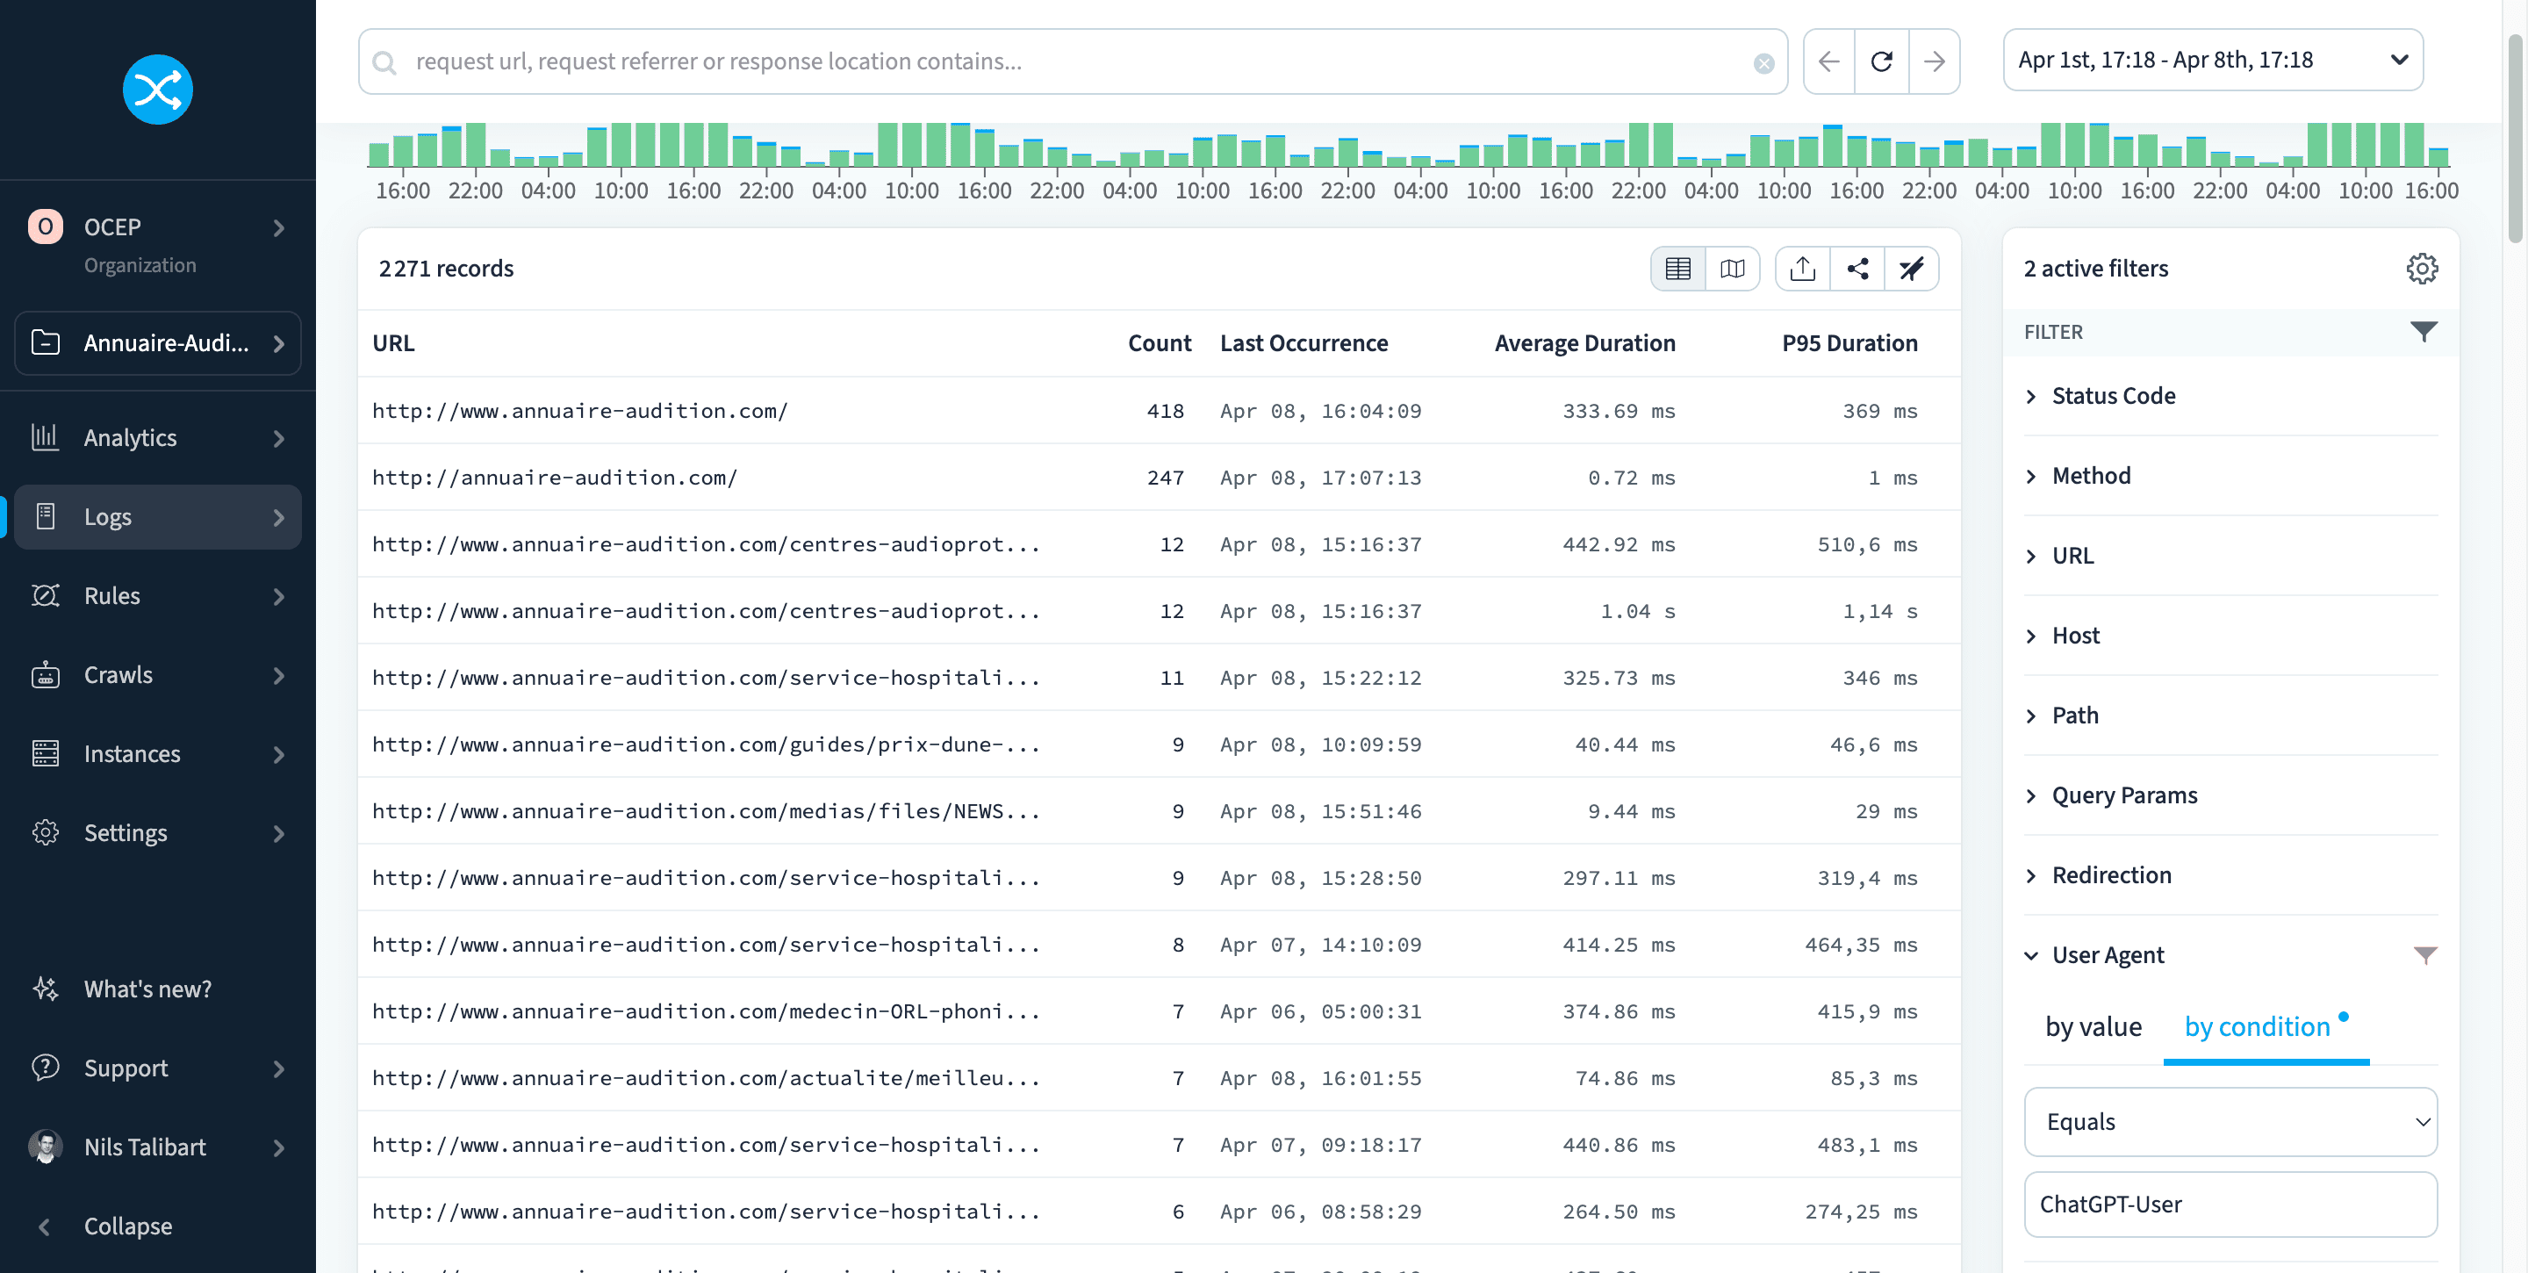
Task: Click the OCEP organization badge icon
Action: 45,227
